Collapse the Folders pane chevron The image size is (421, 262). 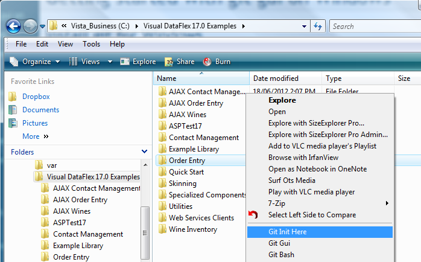(144, 152)
